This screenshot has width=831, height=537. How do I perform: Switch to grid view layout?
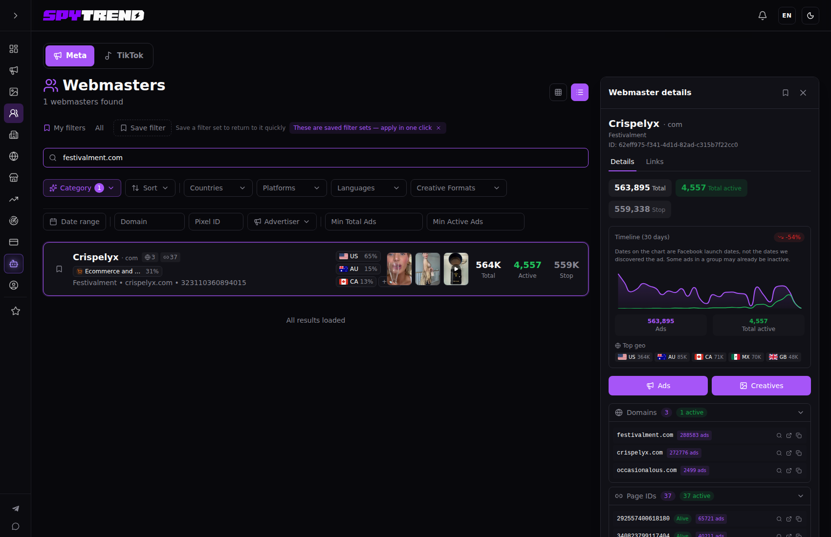(558, 92)
